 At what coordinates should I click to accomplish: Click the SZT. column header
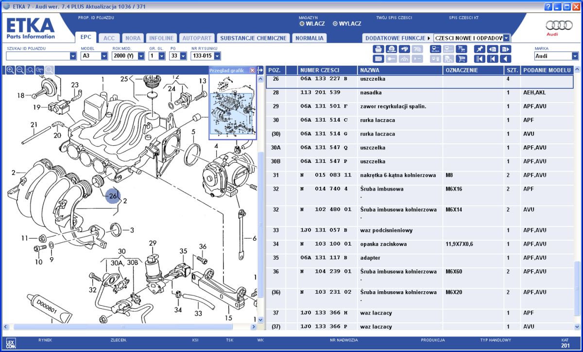click(x=513, y=70)
